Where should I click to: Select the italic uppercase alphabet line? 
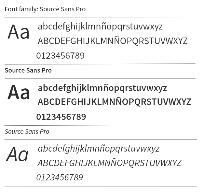click(x=109, y=163)
